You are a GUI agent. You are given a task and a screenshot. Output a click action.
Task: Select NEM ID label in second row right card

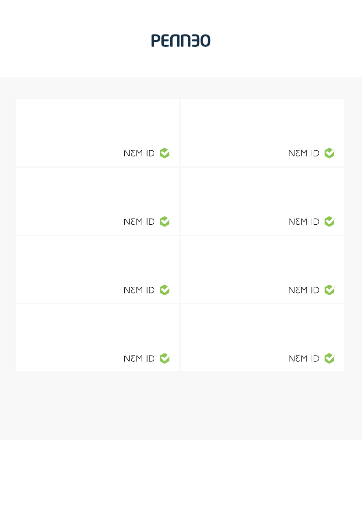(304, 222)
